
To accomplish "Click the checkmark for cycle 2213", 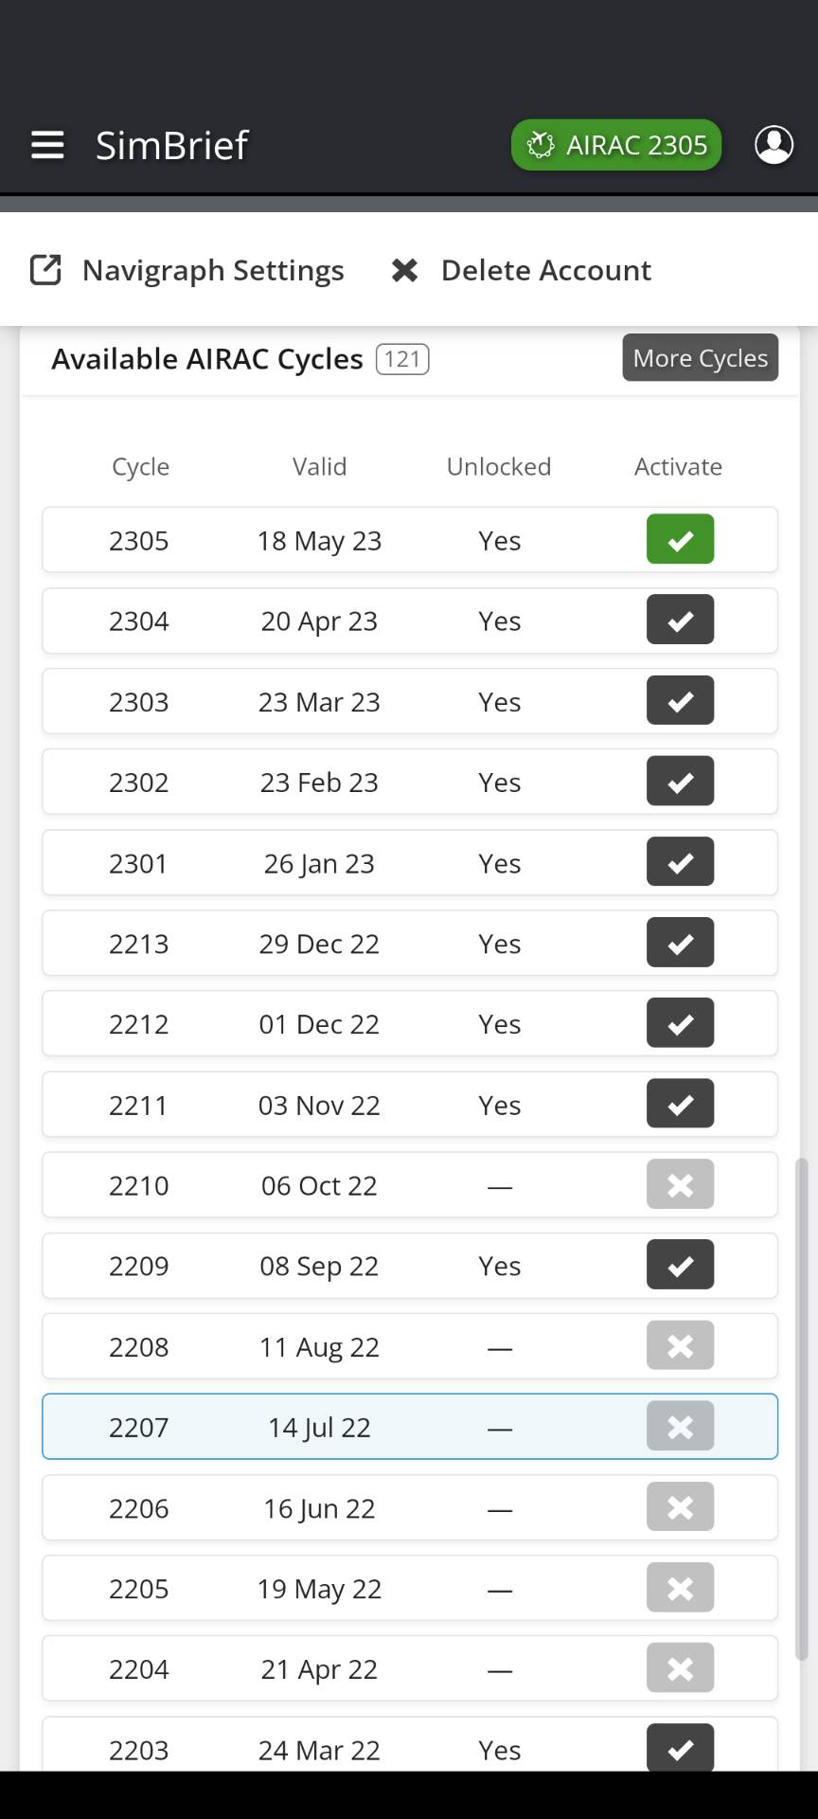I will tap(680, 943).
